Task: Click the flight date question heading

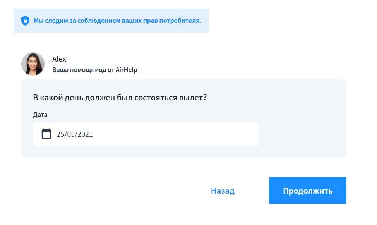Action: point(120,98)
